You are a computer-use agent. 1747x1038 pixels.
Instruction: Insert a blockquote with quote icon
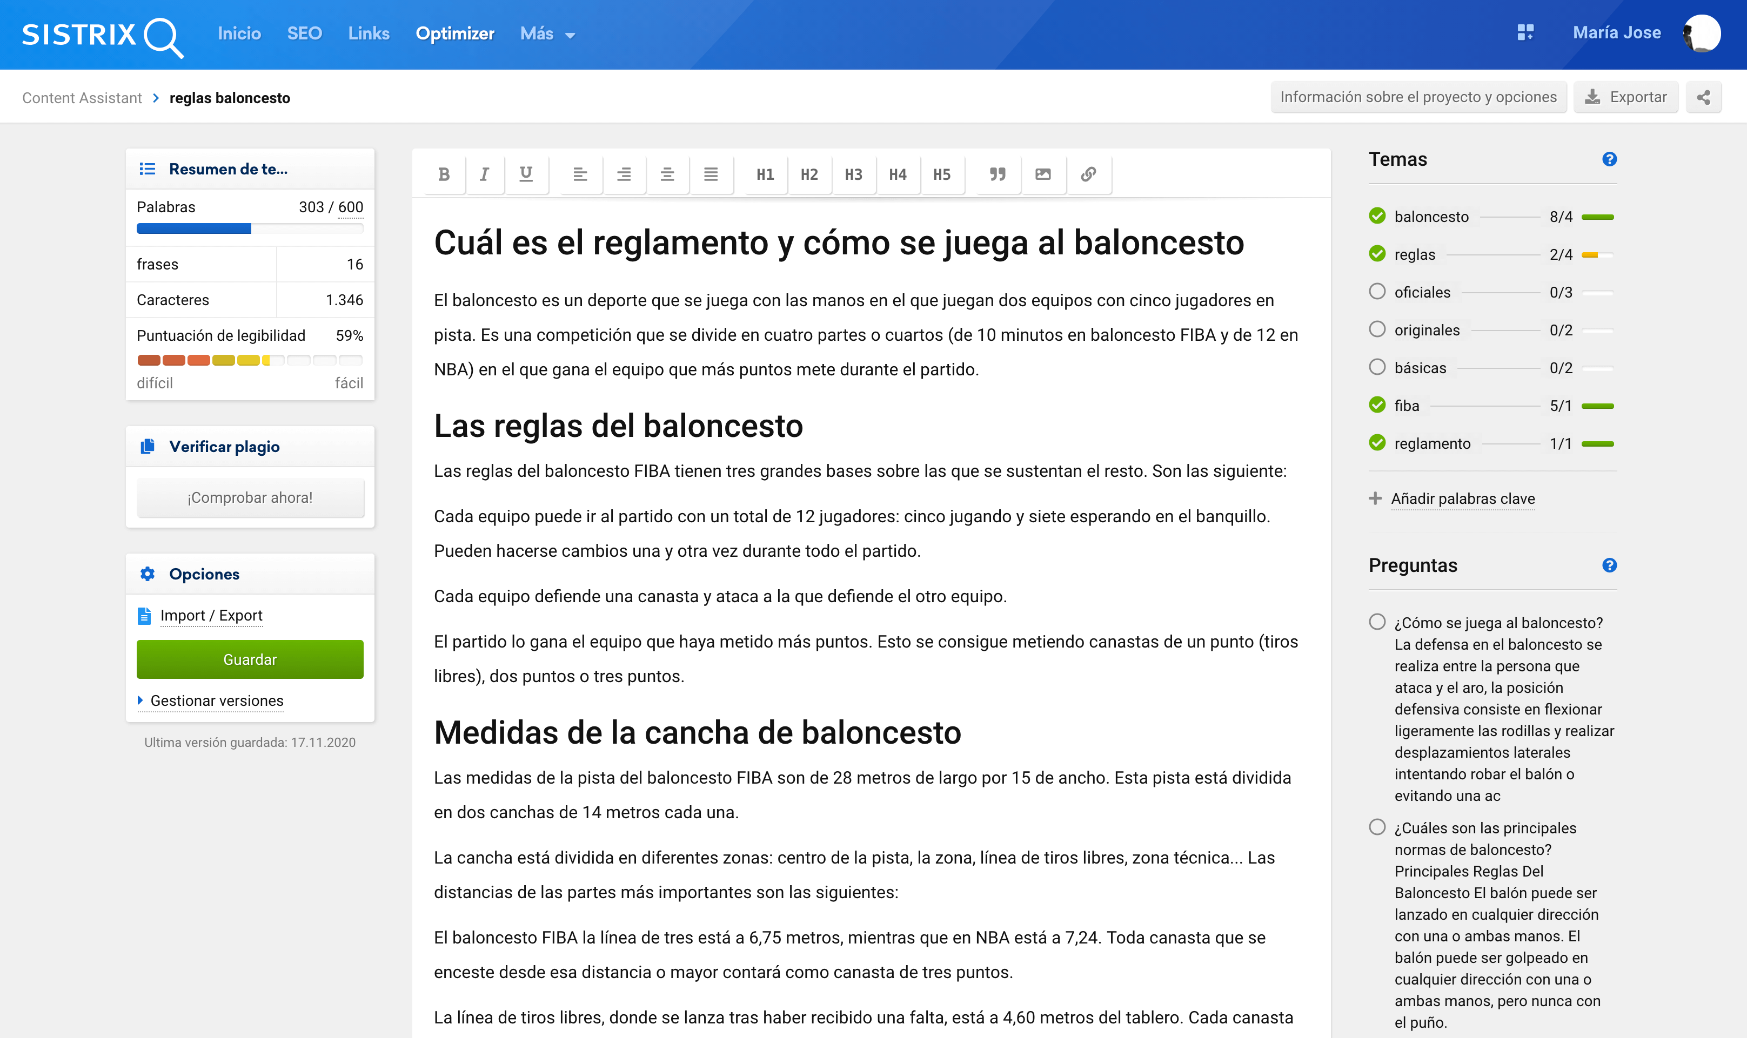click(998, 174)
